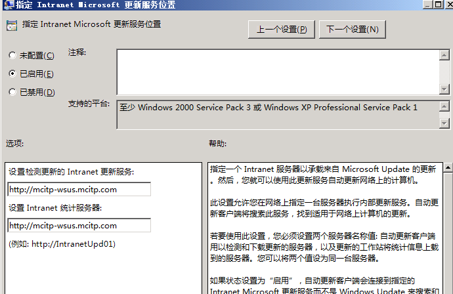Click the 支持的平台 text Windows 2000 Service Pack 3
The width and height of the screenshot is (453, 294).
pyautogui.click(x=194, y=108)
